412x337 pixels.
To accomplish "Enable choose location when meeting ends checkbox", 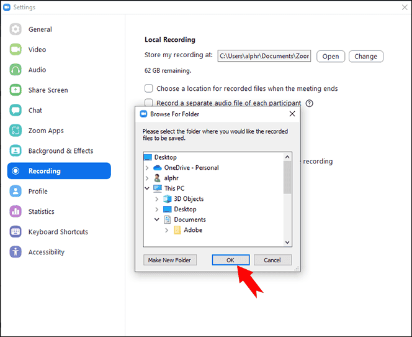I will 149,88.
